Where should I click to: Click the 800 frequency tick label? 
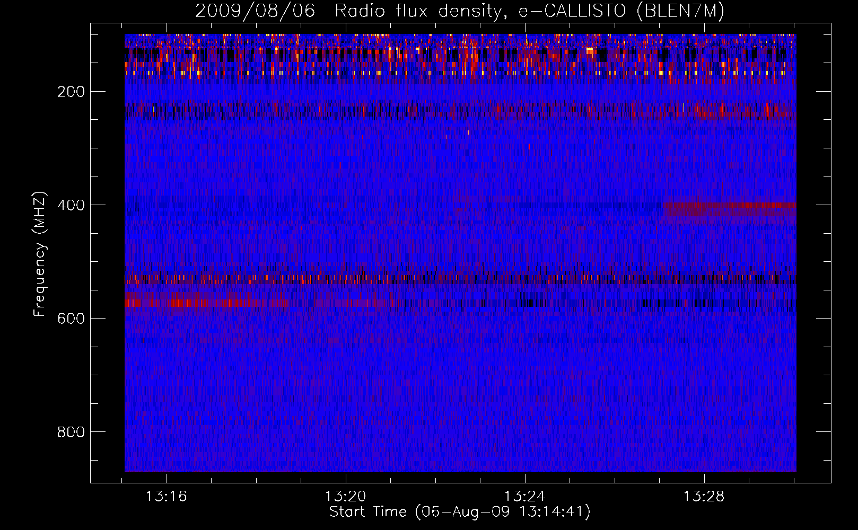[71, 432]
